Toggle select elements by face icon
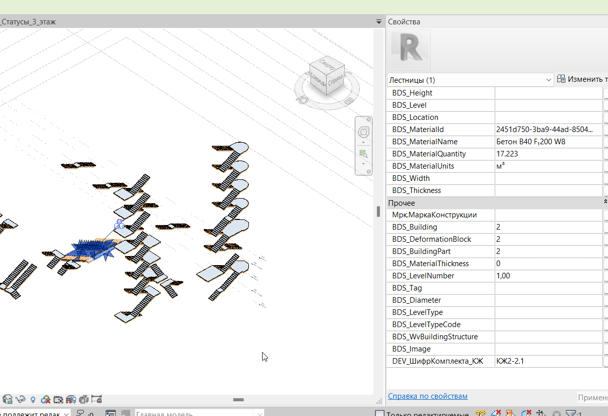The height and width of the screenshot is (416, 608). tap(526, 413)
